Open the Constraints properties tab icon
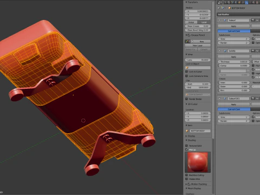 click(243, 3)
